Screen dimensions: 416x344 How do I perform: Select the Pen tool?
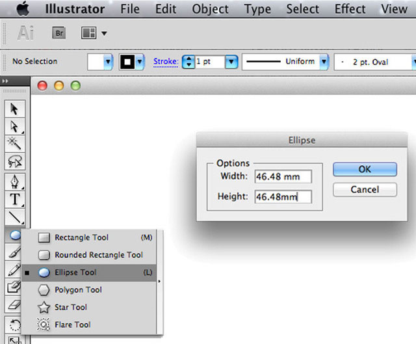click(x=15, y=182)
